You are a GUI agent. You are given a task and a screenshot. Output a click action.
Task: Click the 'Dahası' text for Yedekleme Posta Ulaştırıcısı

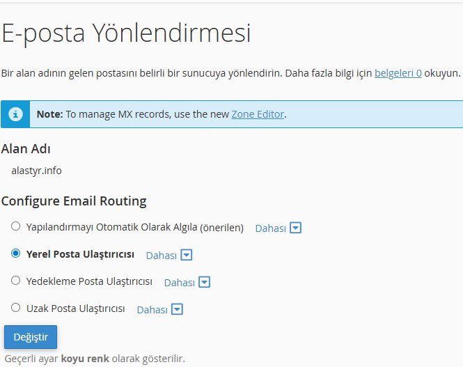179,282
